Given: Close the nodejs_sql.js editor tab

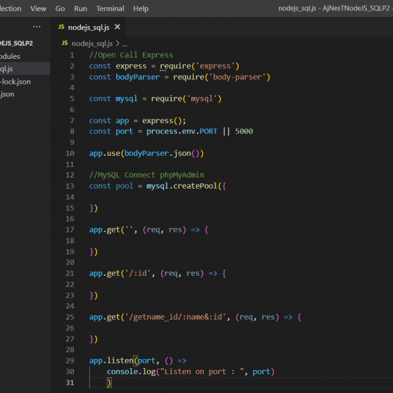Looking at the screenshot, I should [117, 28].
